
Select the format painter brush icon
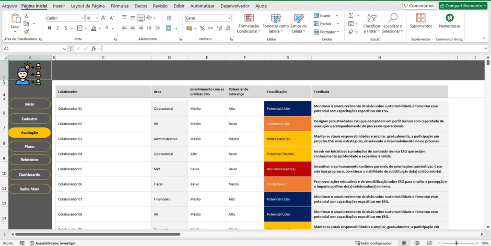(x=26, y=31)
